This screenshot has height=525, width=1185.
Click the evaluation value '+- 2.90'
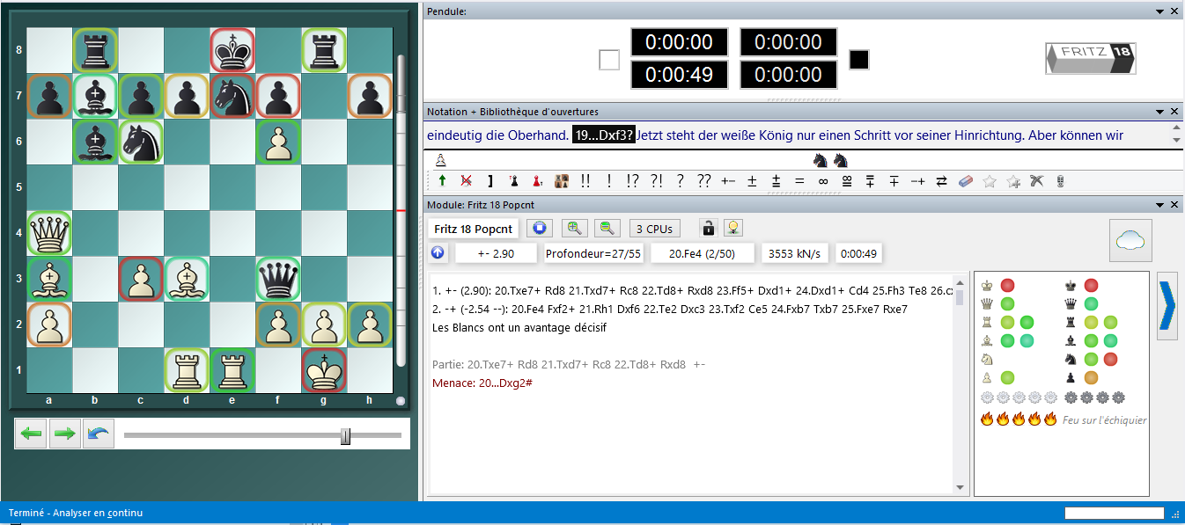coord(496,253)
